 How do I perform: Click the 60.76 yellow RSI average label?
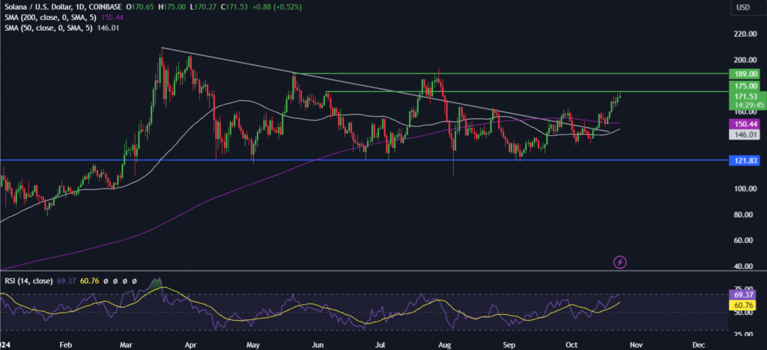(743, 306)
